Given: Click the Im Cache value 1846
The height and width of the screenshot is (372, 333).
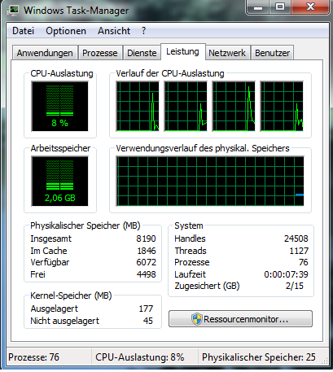Looking at the screenshot, I should pyautogui.click(x=147, y=251).
